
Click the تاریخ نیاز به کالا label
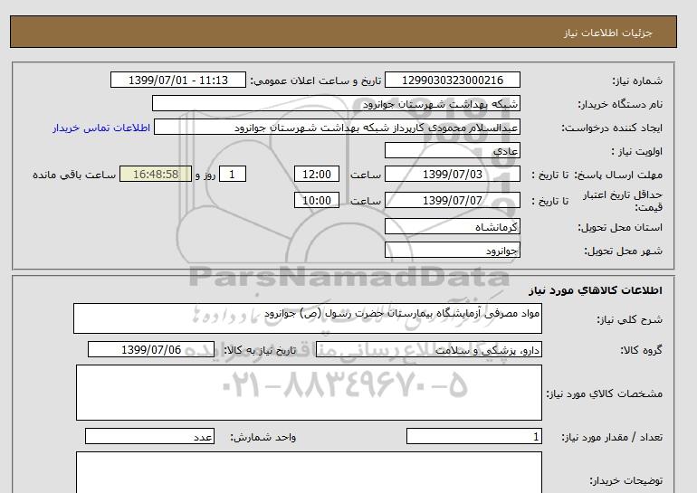[x=260, y=350]
